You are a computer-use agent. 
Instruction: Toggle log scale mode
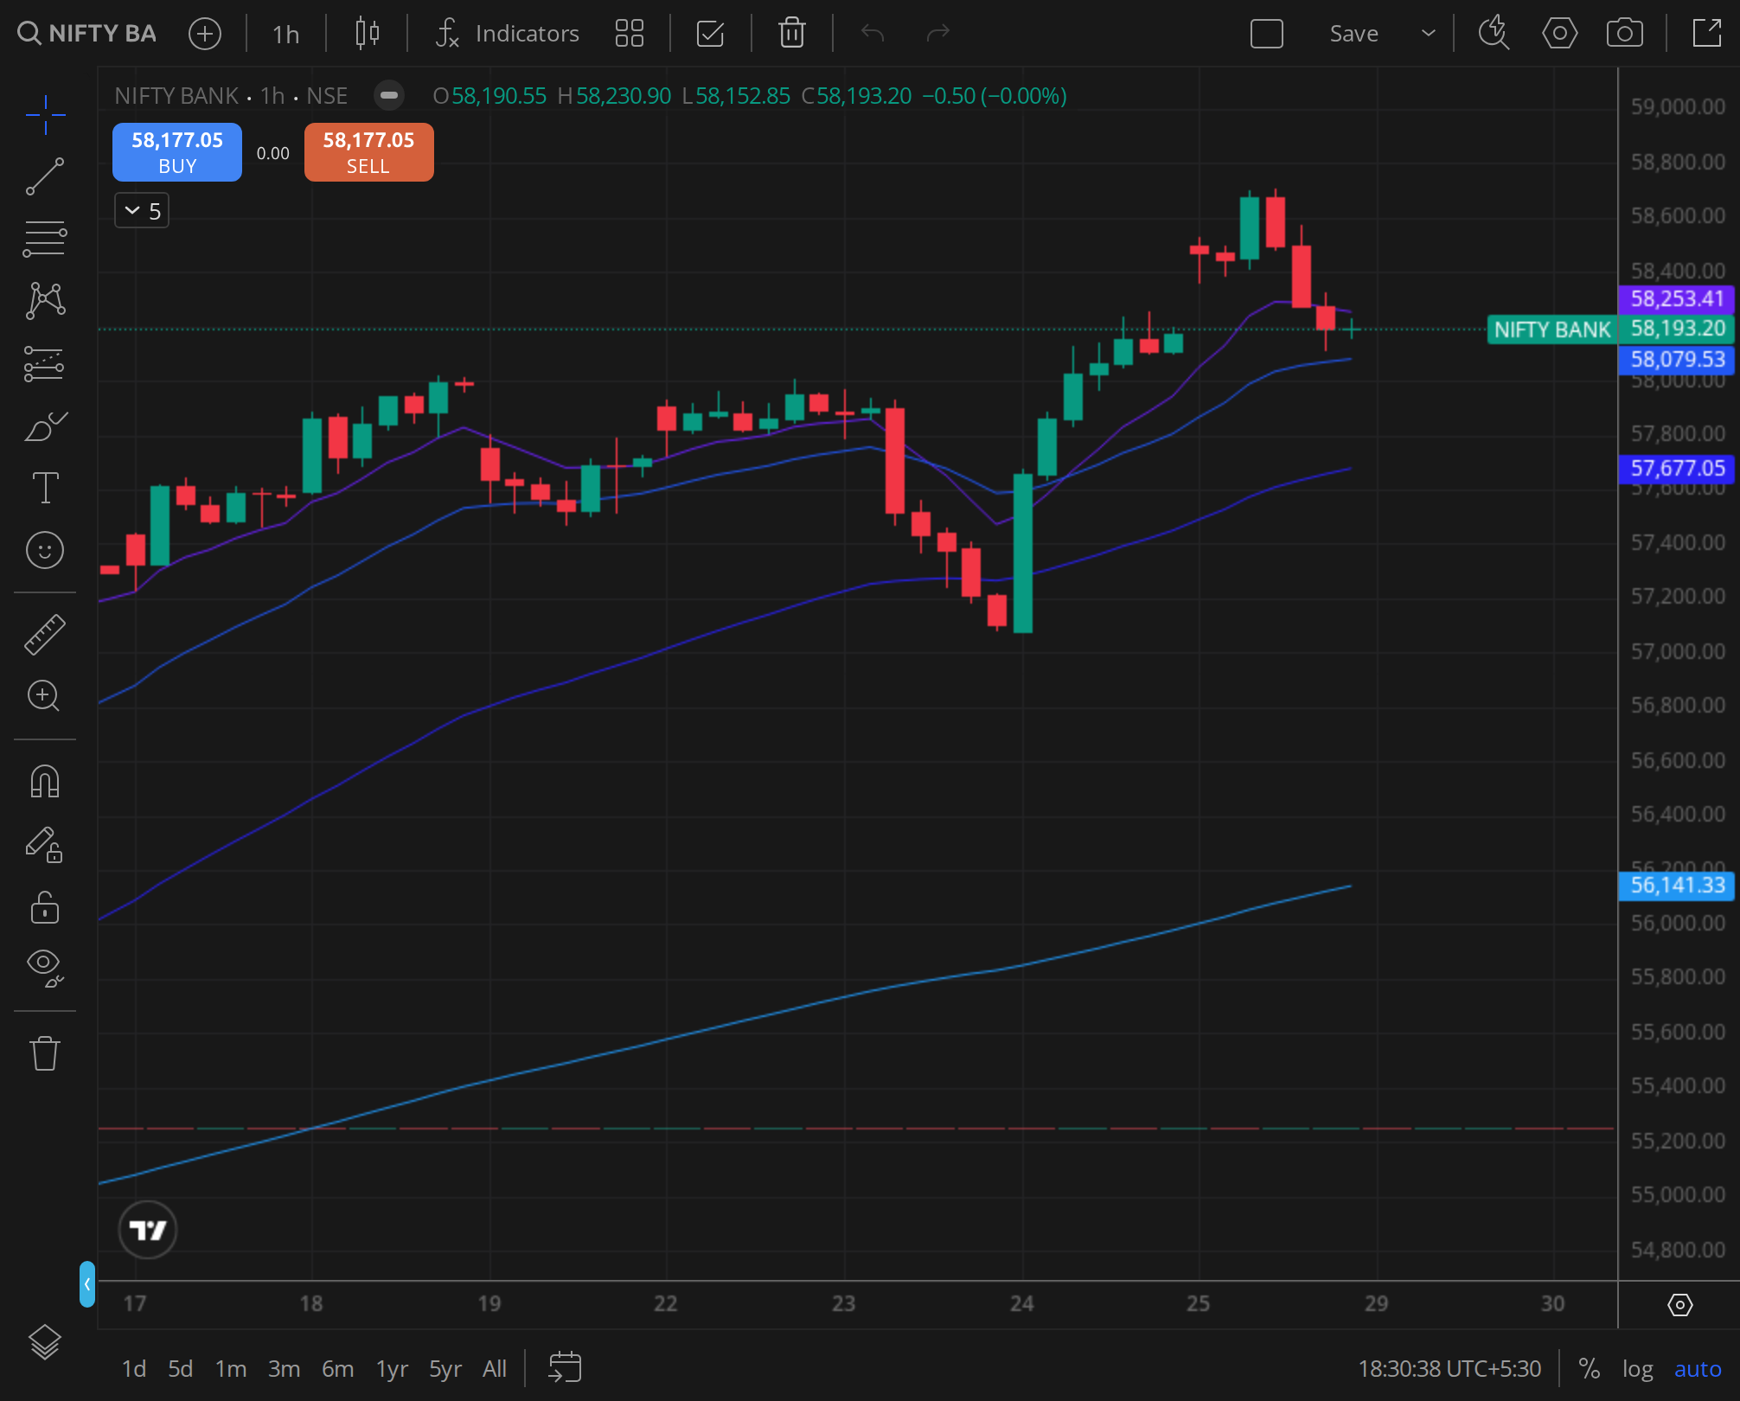click(1637, 1369)
